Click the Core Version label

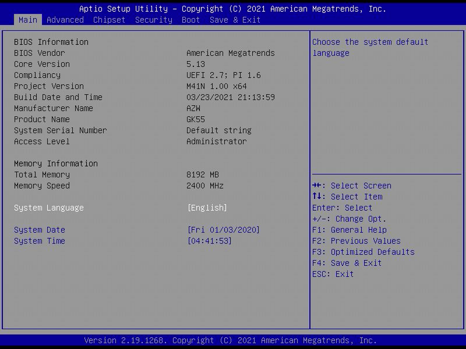tap(42, 64)
